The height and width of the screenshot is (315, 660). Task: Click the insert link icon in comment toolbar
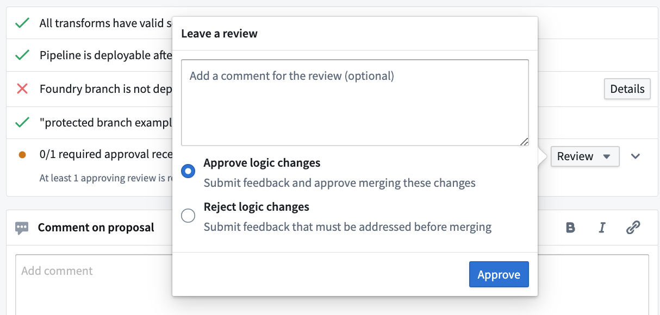click(x=633, y=228)
